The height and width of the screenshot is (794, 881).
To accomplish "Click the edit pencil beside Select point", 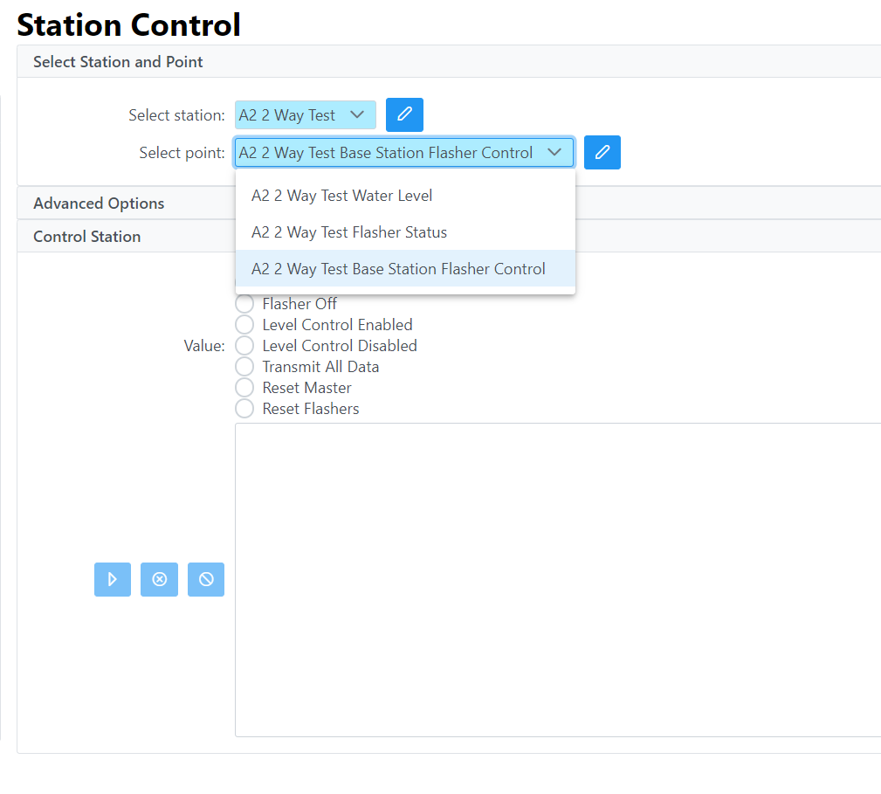I will (x=602, y=153).
